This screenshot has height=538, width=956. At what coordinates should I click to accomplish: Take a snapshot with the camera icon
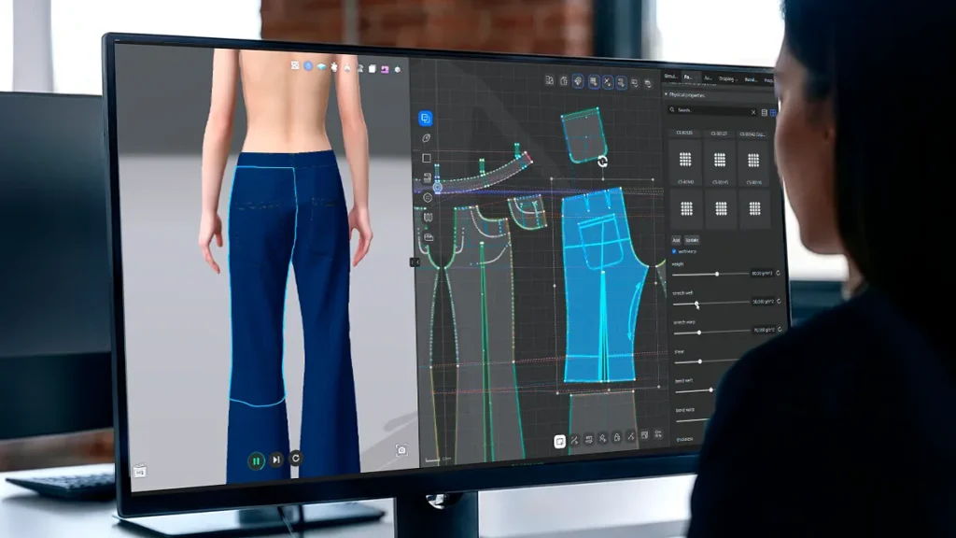click(401, 450)
